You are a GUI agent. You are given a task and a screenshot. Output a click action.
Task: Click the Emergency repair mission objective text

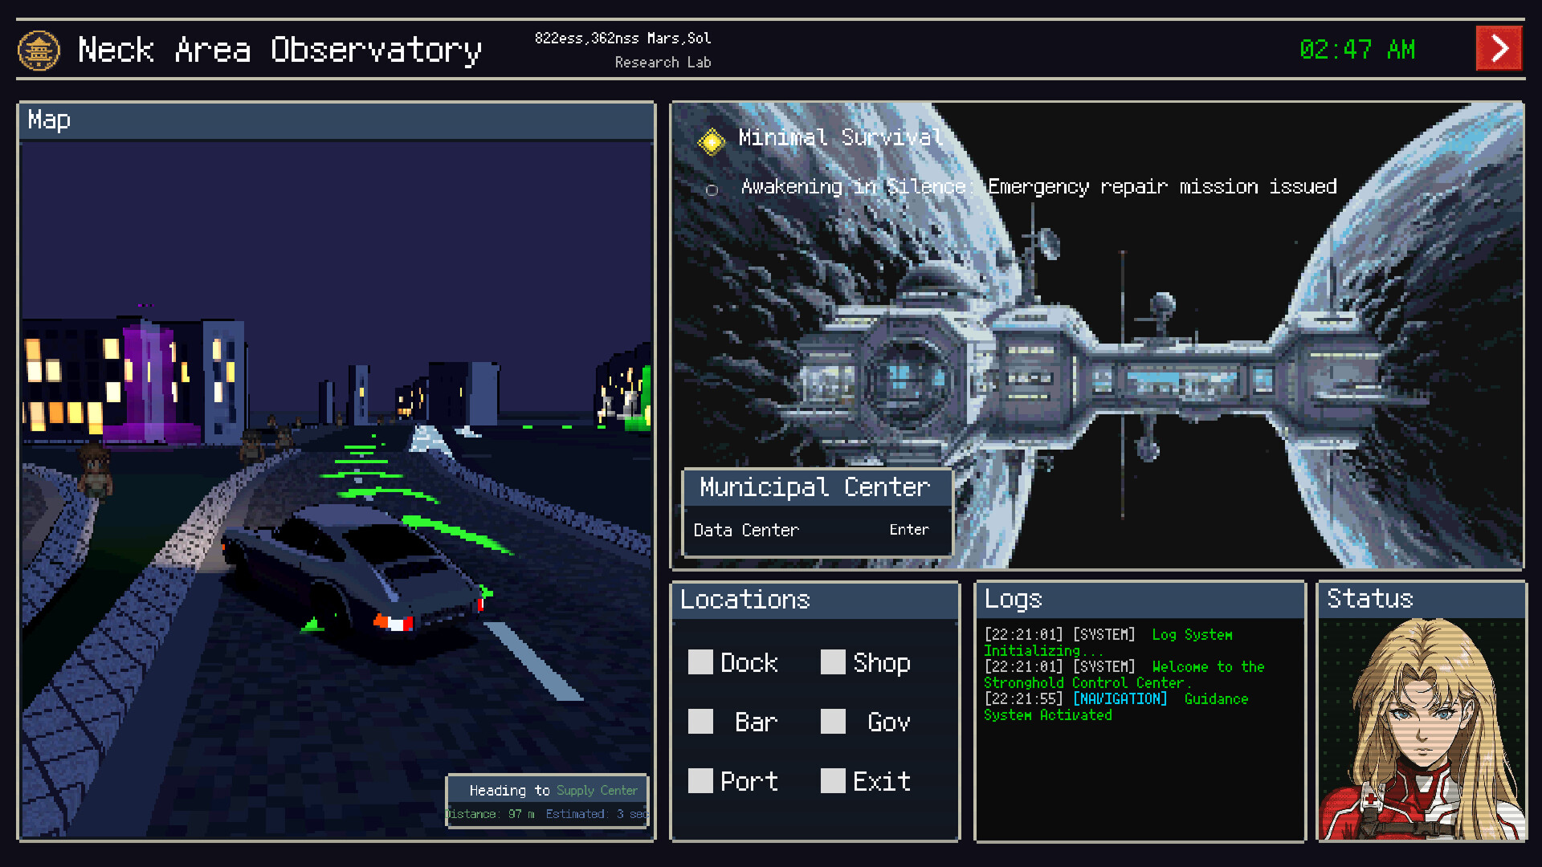pyautogui.click(x=1162, y=187)
